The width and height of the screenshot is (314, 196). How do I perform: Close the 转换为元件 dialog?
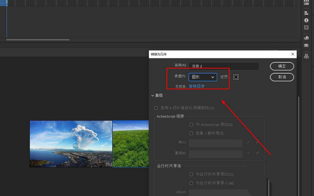coord(293,54)
